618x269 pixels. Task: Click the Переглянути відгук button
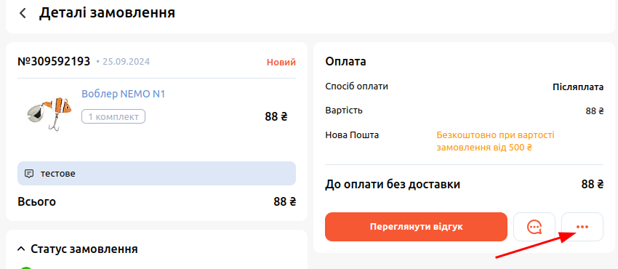coord(416,227)
